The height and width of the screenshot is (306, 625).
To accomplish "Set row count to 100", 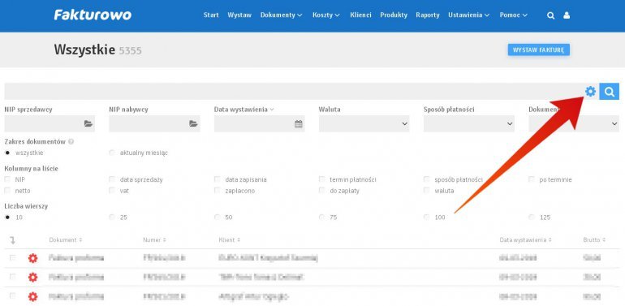I will click(x=427, y=218).
